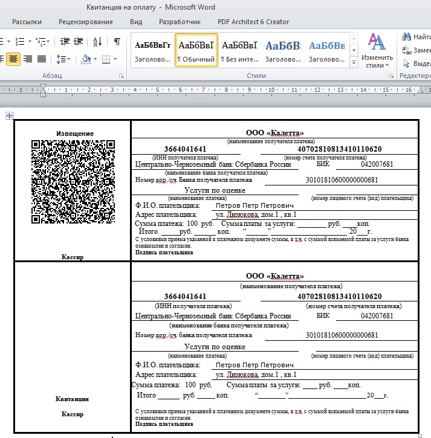Click the table resize handle
The height and width of the screenshot is (438, 431).
coord(420,436)
